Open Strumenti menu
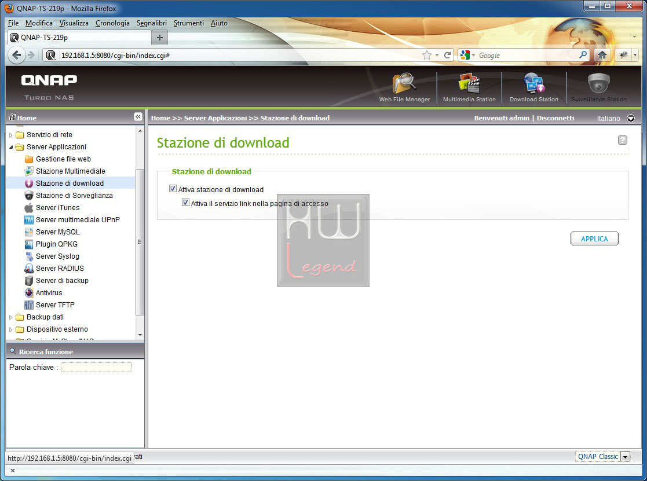 (189, 23)
